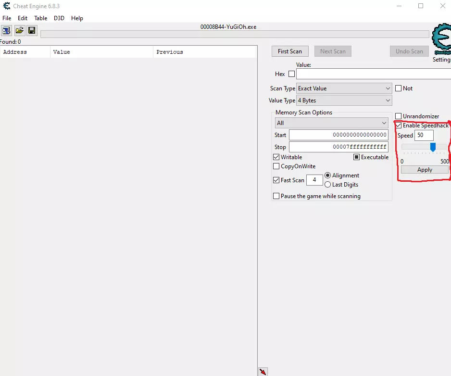Expand the Value Type dropdown
Viewport: 451px width, 376px height.
344,100
